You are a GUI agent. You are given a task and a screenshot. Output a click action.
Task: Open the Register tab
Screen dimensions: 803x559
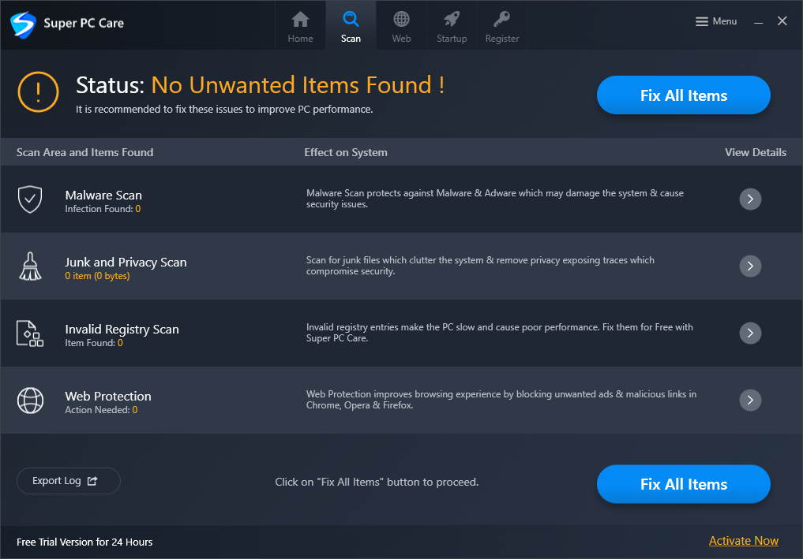tap(502, 25)
